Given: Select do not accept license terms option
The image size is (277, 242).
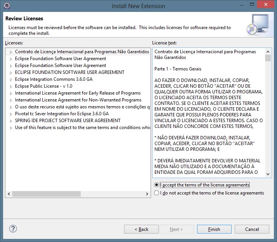Looking at the screenshot, I should point(156,193).
